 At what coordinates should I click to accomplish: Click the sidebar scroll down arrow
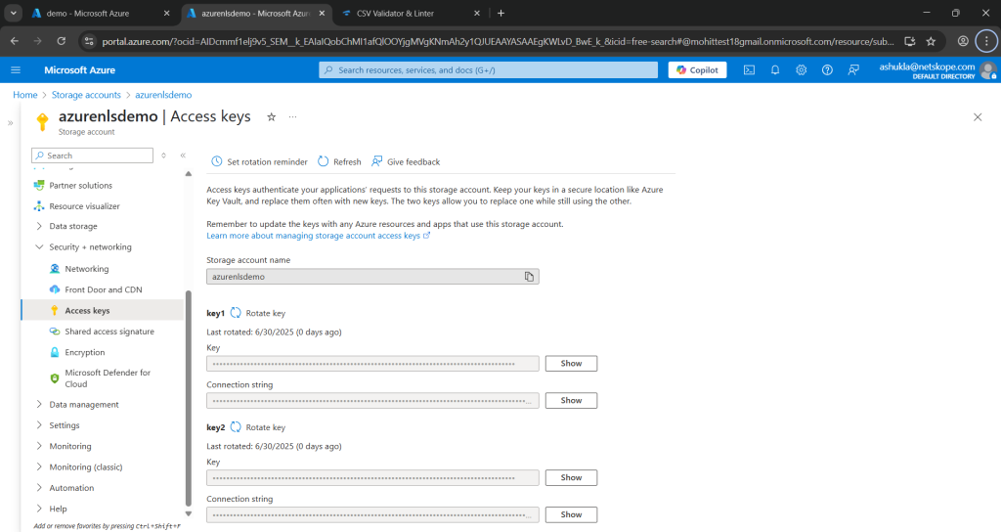[x=189, y=513]
